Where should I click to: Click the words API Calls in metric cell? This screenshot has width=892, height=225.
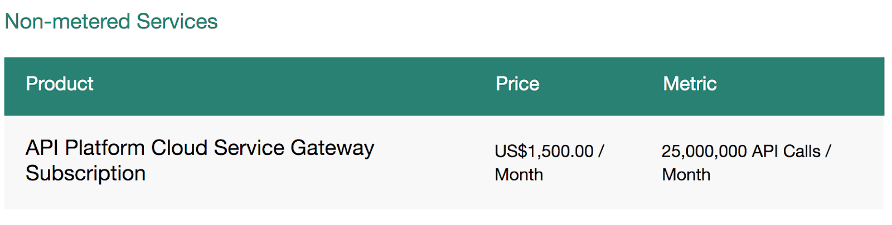(787, 151)
